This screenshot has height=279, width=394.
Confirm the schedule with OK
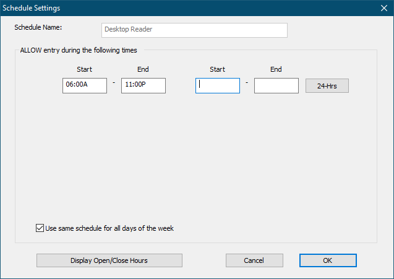point(328,260)
